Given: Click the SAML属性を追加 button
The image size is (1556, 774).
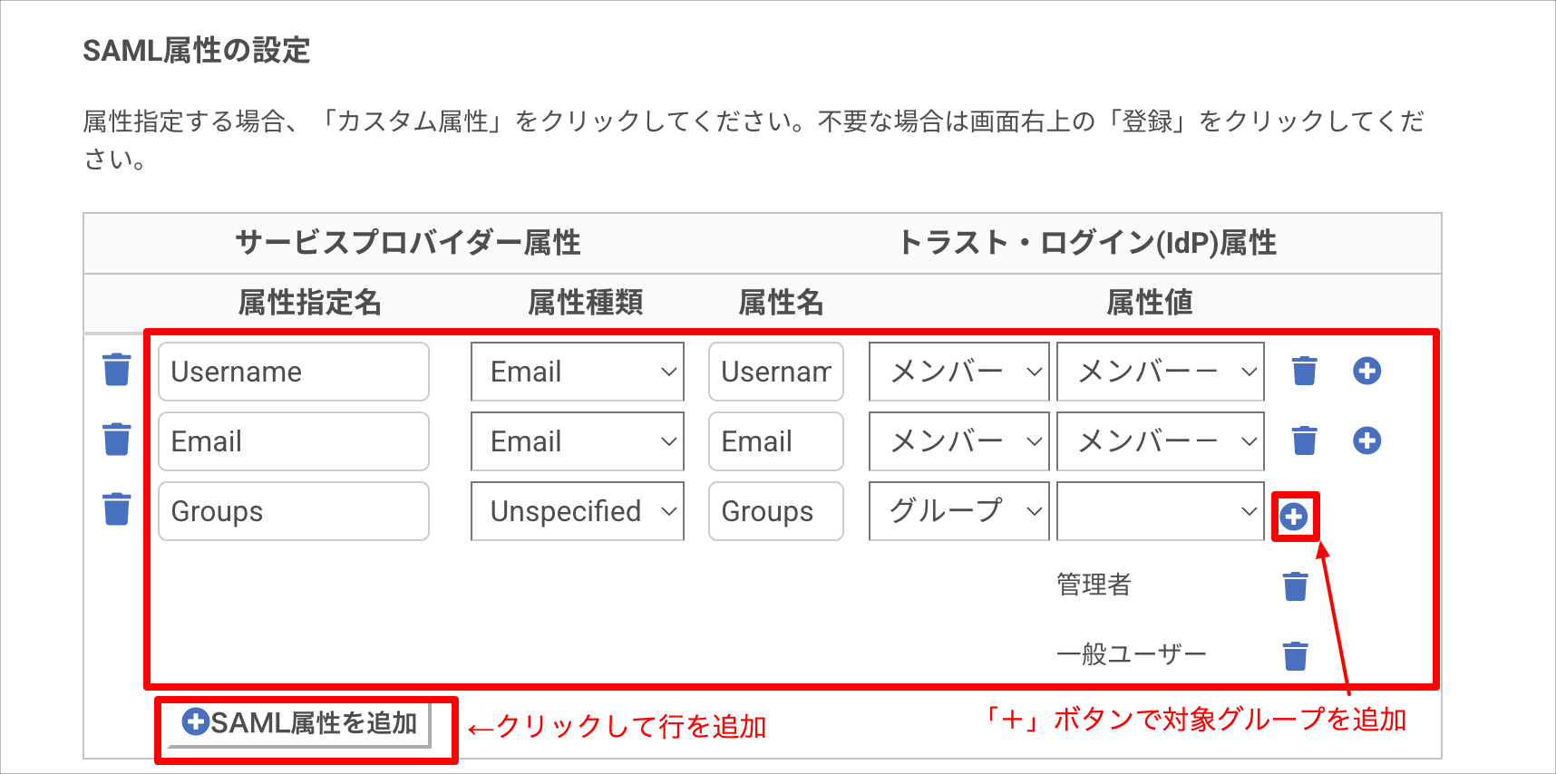Looking at the screenshot, I should point(300,723).
